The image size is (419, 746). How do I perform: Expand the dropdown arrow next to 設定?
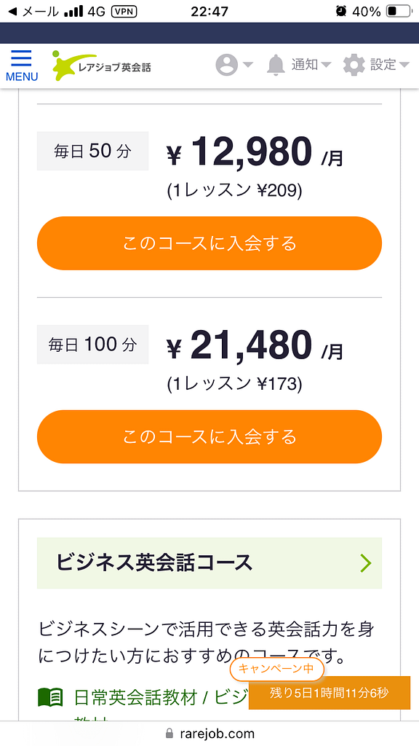(x=404, y=64)
